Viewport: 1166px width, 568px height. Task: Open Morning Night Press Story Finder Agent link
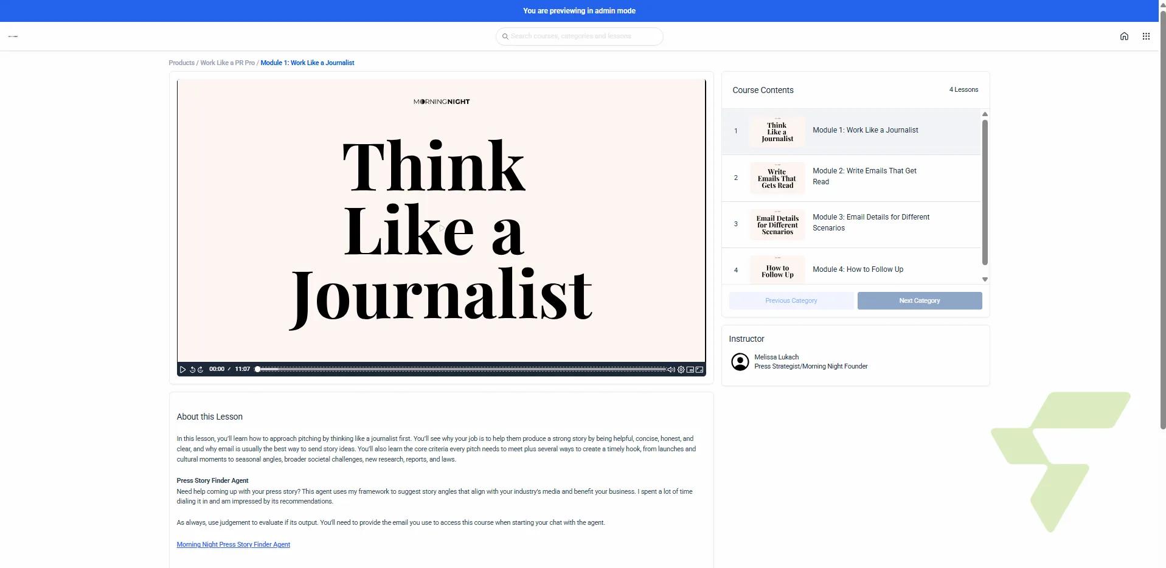[x=233, y=544]
